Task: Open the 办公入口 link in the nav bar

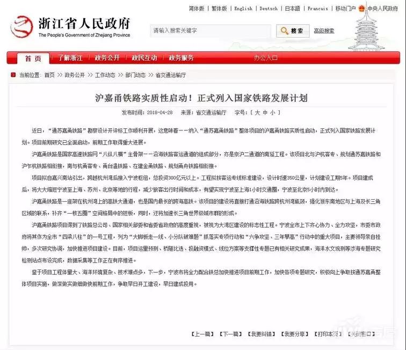Action: pos(266,58)
